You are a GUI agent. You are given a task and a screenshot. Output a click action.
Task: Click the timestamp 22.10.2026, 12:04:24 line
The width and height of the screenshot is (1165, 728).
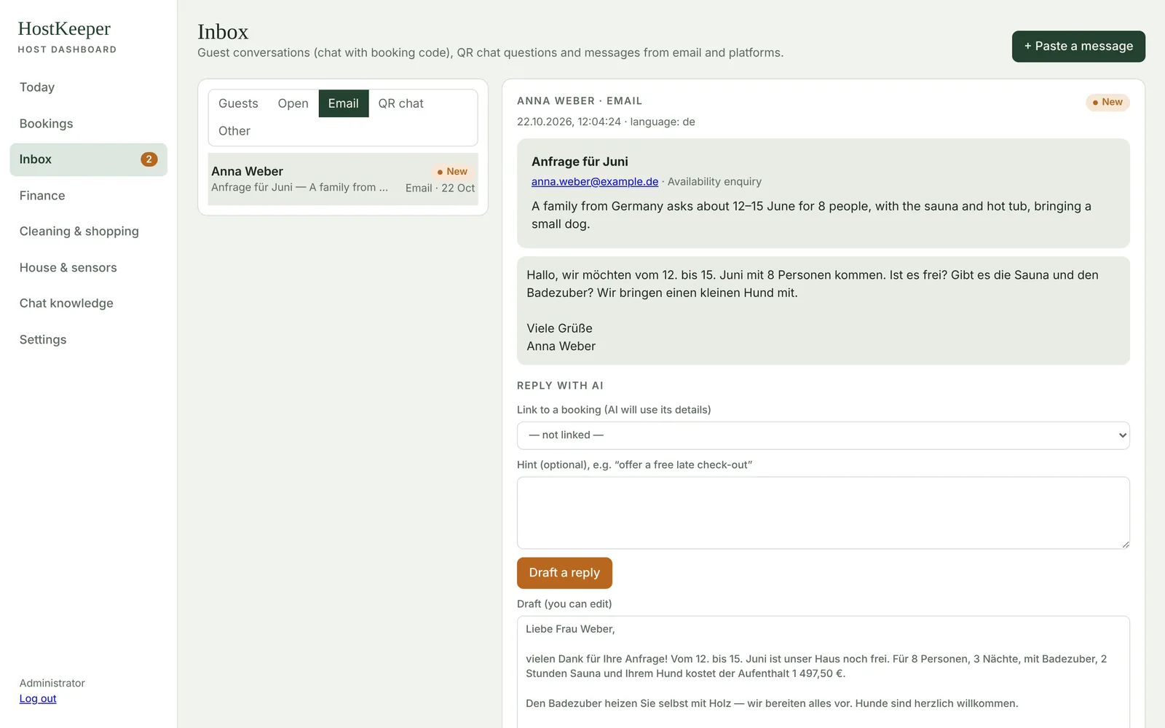click(x=606, y=122)
